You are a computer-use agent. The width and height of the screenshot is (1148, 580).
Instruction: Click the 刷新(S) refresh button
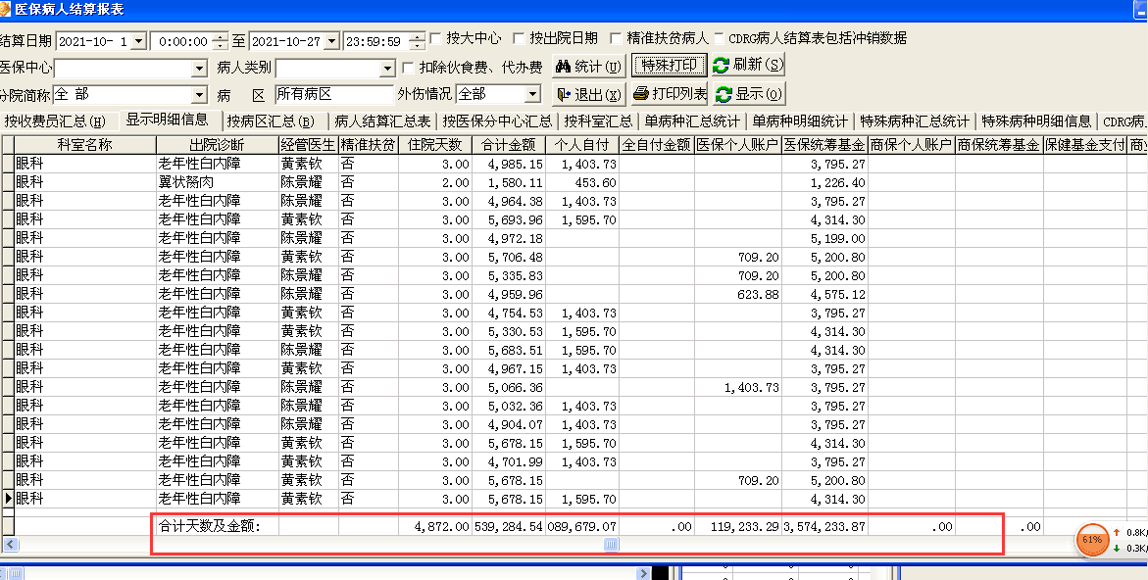tap(748, 66)
